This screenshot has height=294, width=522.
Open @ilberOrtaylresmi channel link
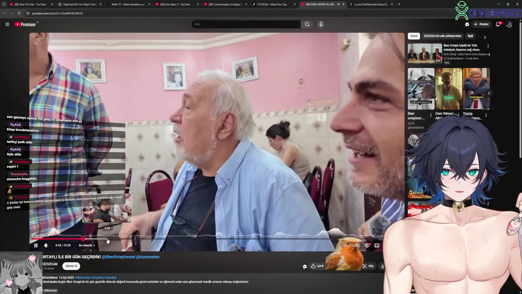point(118,257)
